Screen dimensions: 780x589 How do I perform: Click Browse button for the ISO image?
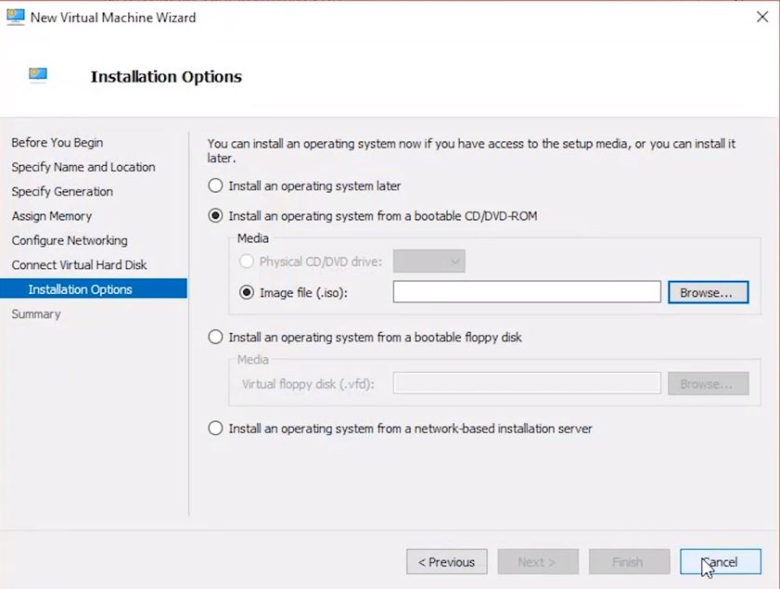point(708,292)
